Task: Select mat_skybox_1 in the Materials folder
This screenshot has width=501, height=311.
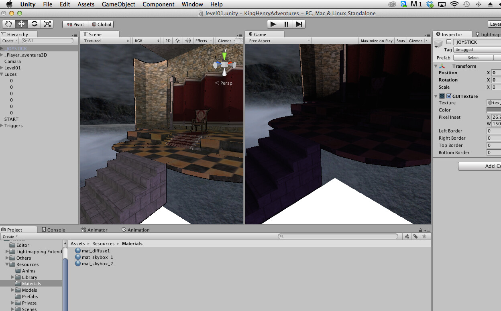Action: coord(98,257)
